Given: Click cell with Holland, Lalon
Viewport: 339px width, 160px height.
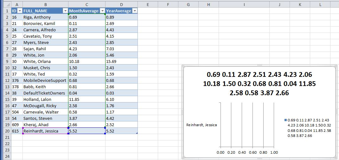Looking at the screenshot, I should point(45,99).
